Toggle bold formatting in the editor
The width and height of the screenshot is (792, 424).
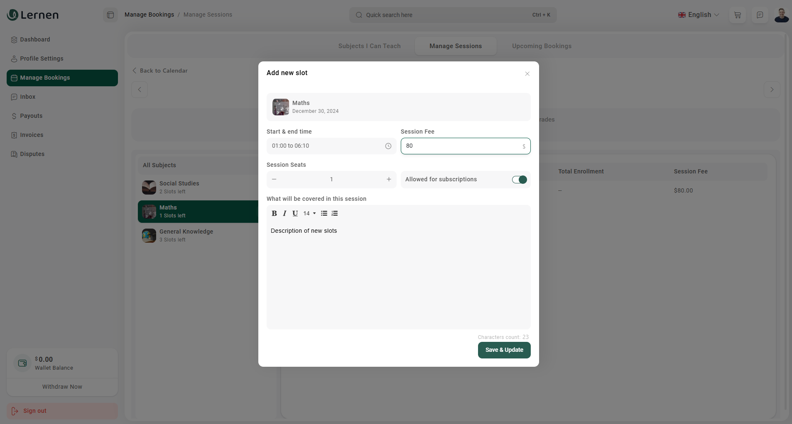tap(274, 213)
